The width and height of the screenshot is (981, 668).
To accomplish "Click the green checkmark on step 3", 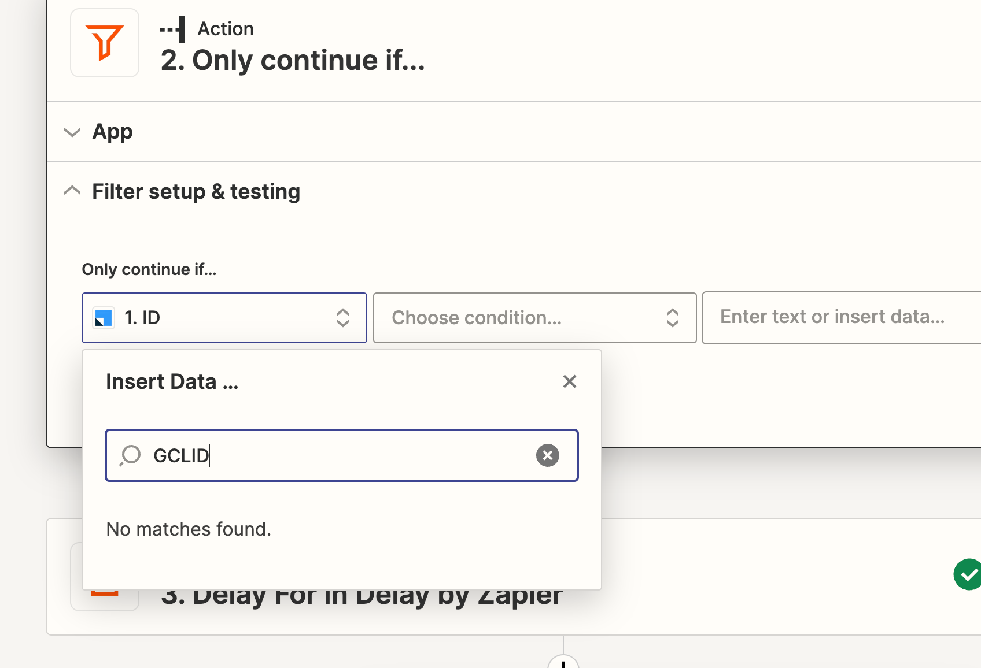I will (x=967, y=574).
